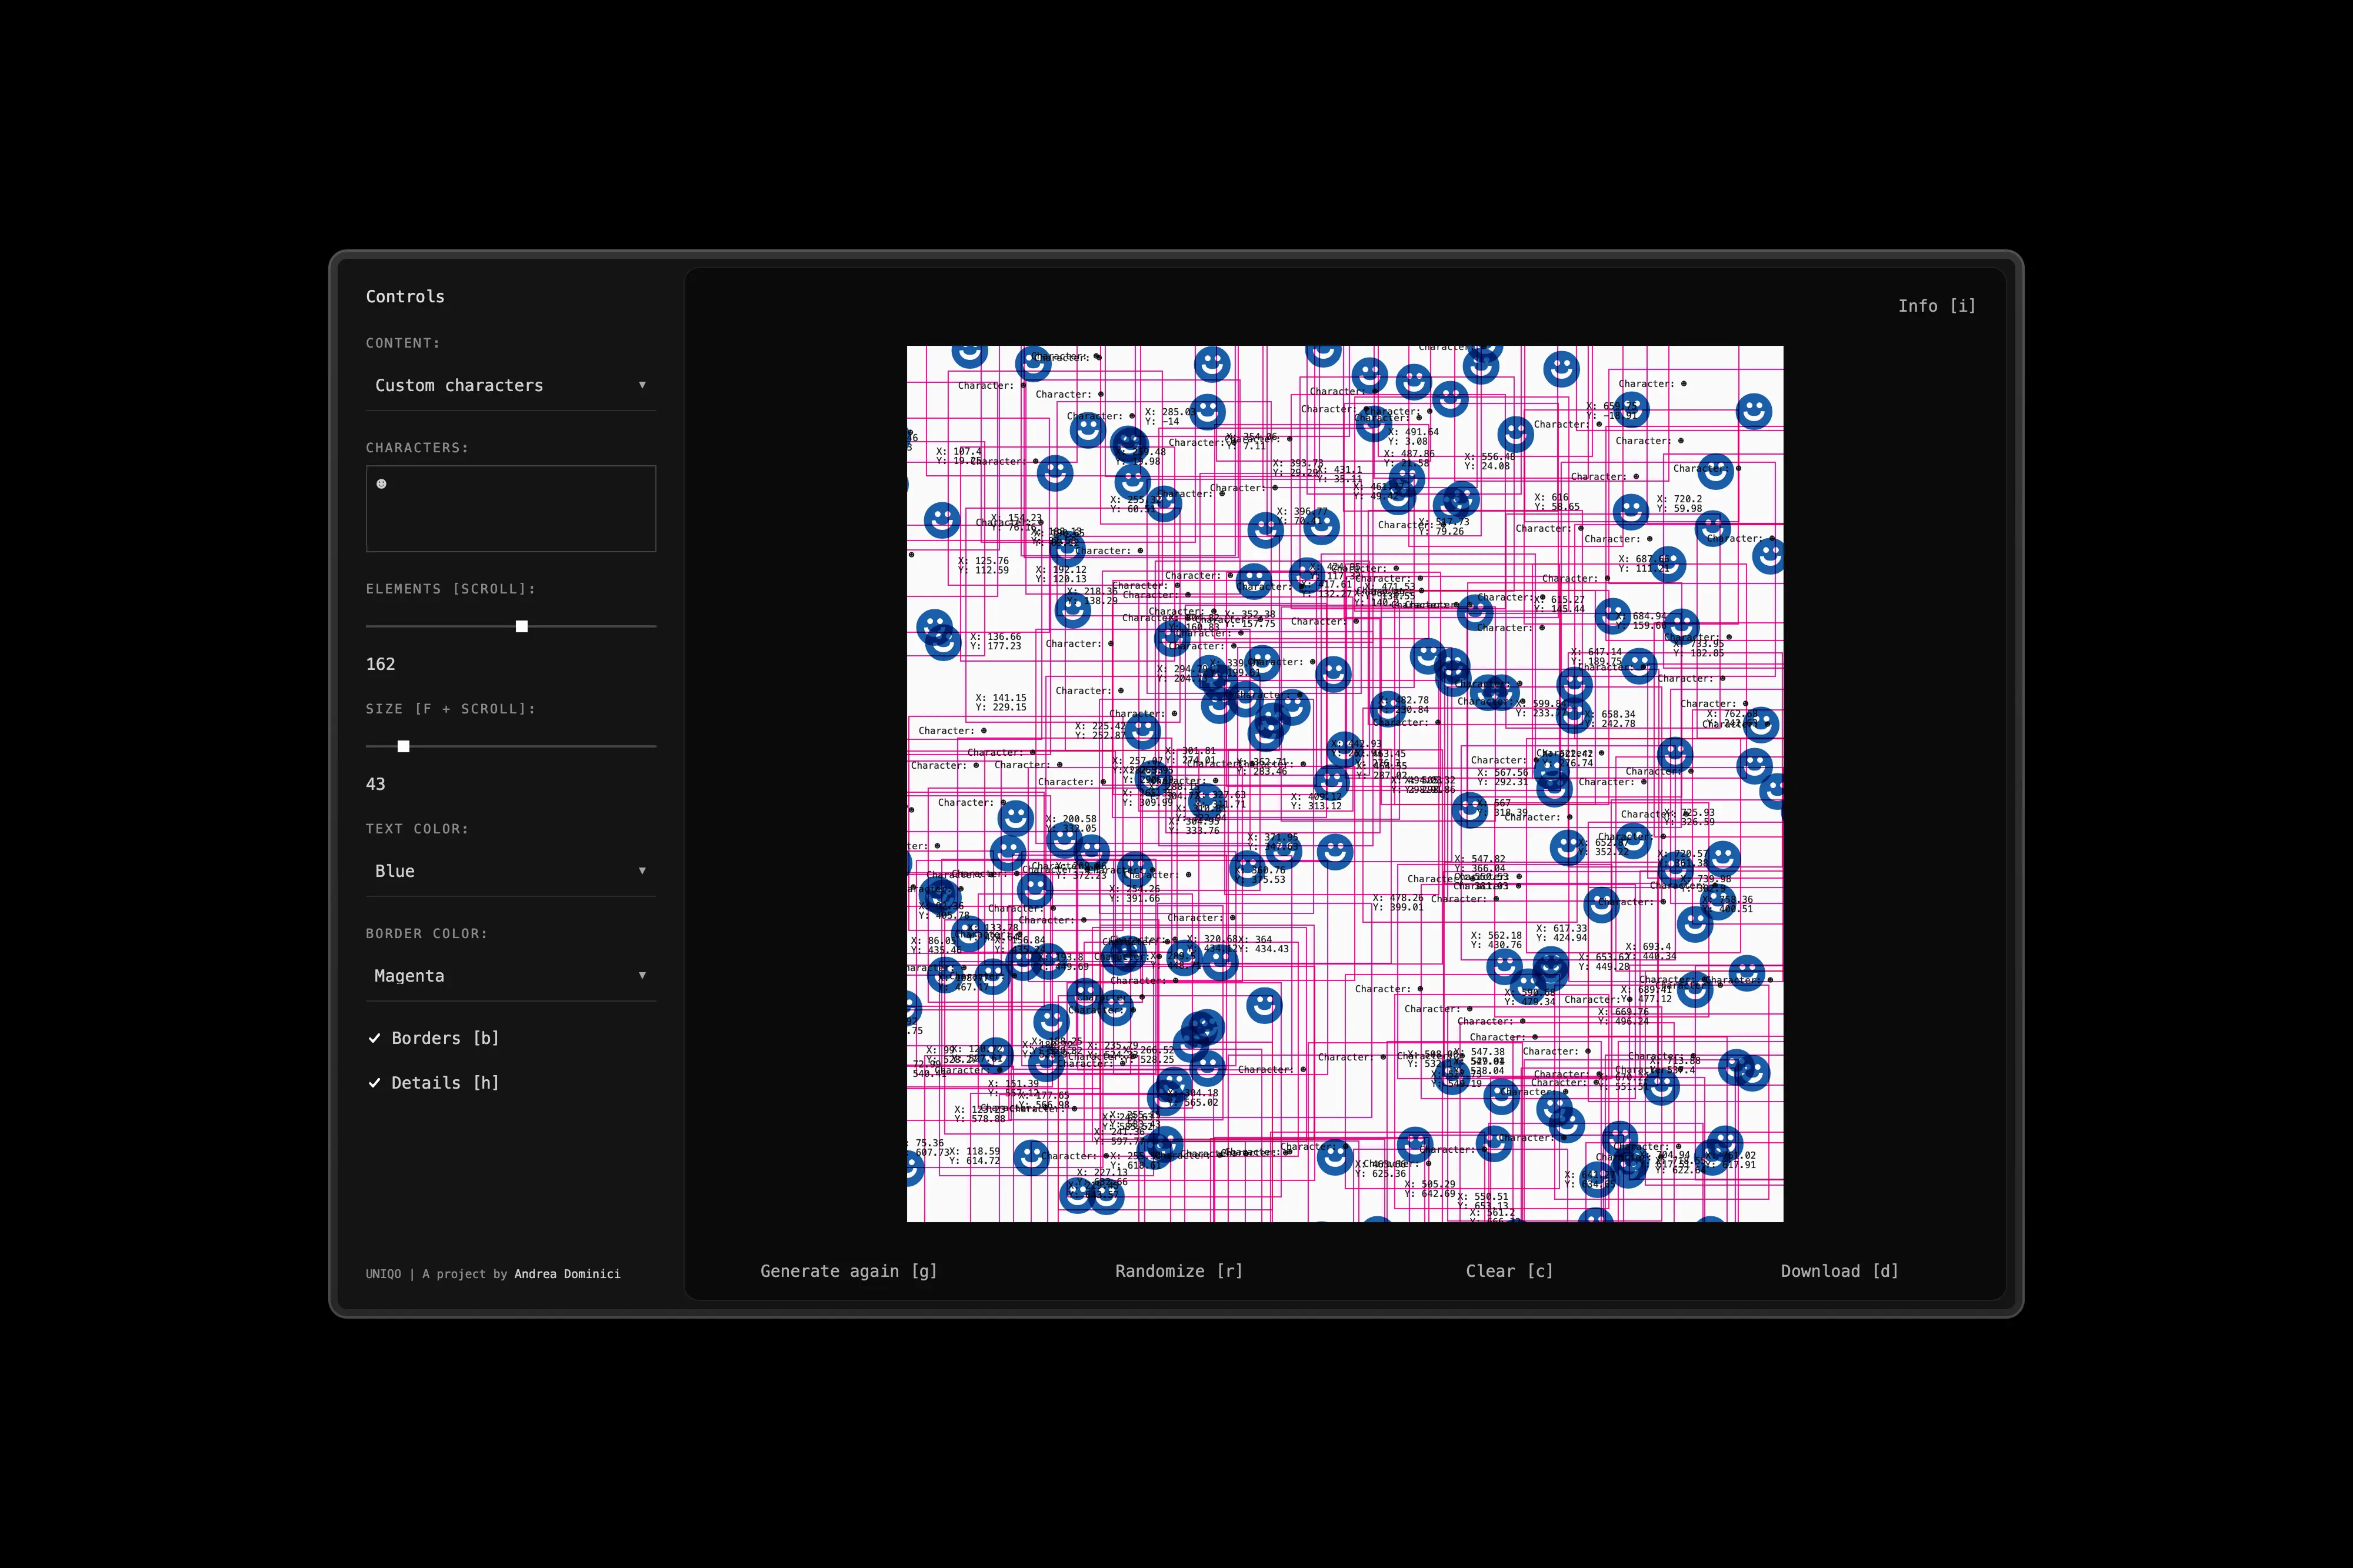Toggle the Details [h] checkbox
Image resolution: width=2353 pixels, height=1568 pixels.
(444, 1083)
